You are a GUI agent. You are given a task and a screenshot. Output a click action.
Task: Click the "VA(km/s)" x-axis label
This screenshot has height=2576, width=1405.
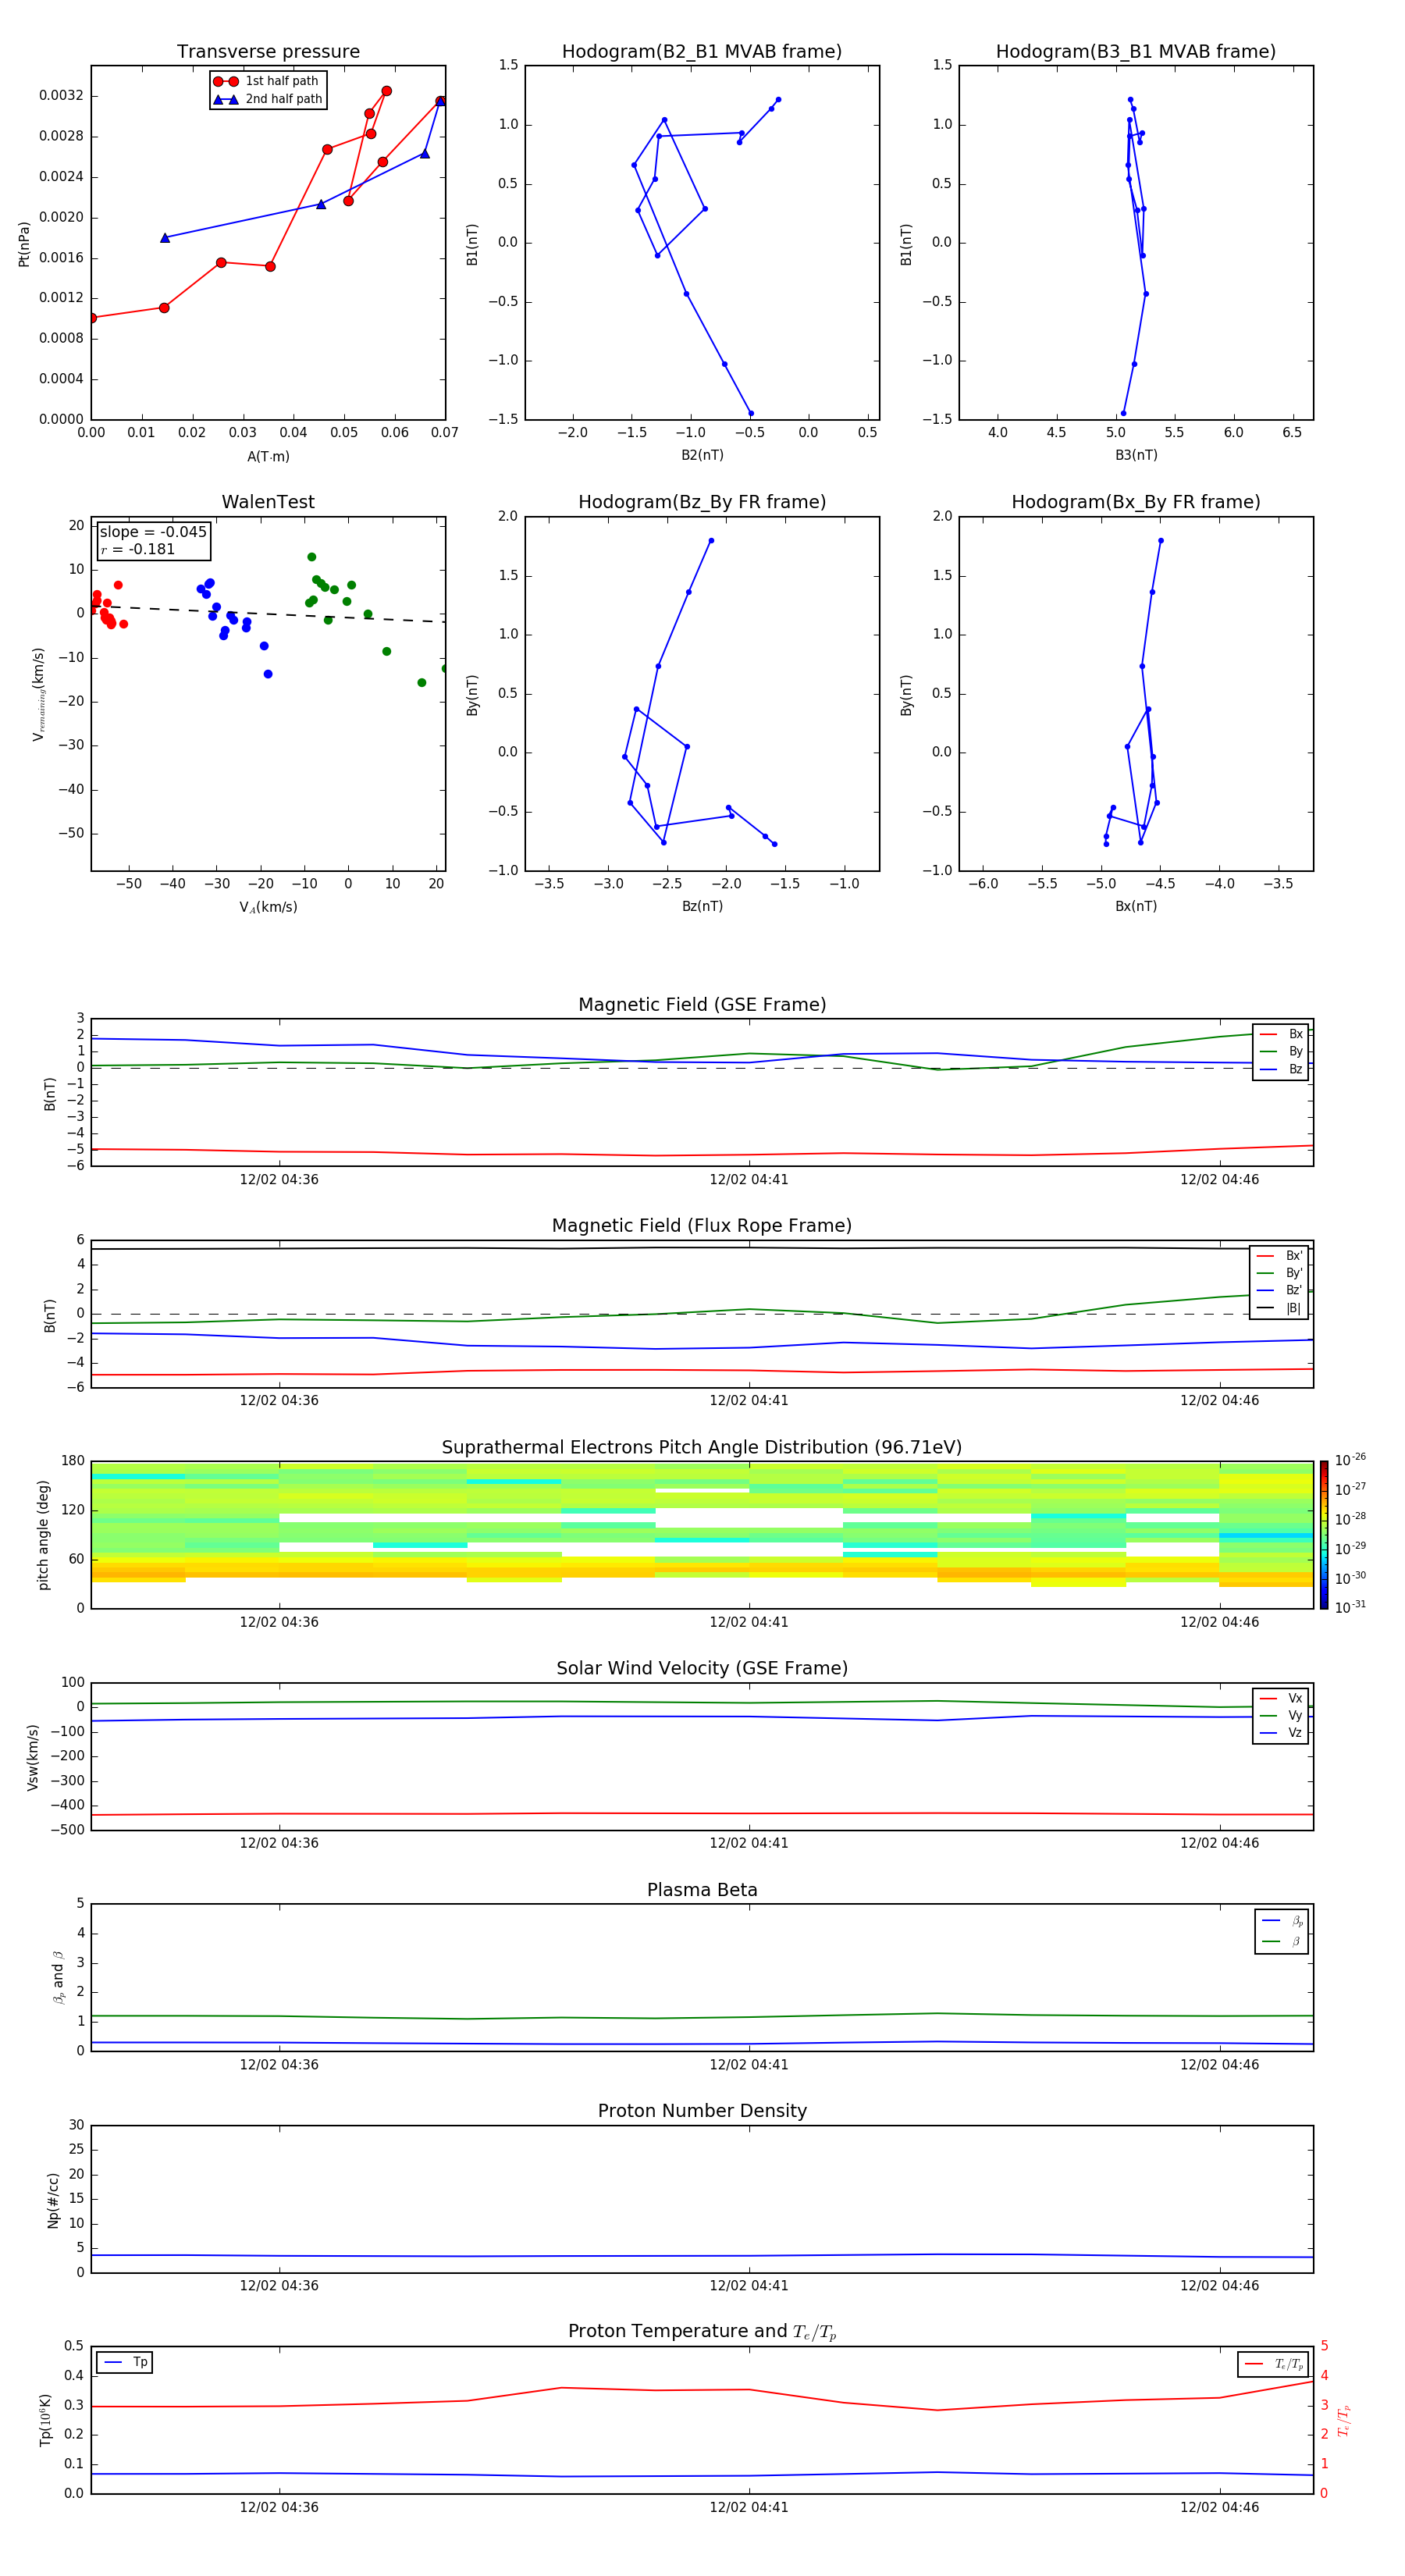268,907
